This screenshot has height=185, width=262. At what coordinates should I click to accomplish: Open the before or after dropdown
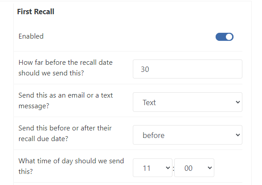click(x=188, y=135)
